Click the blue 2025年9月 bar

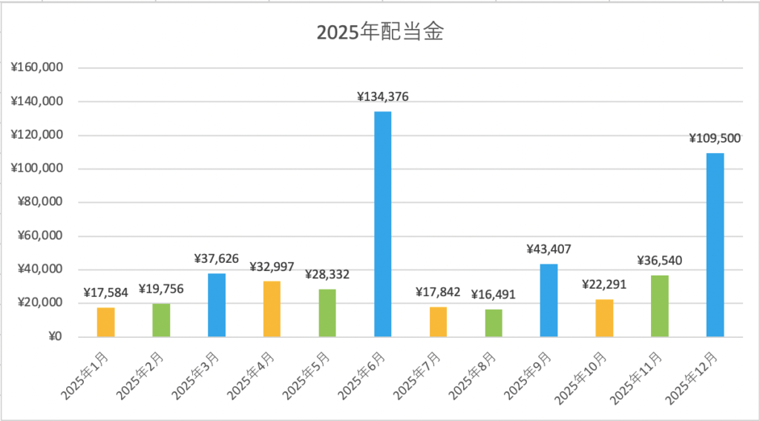[548, 301]
